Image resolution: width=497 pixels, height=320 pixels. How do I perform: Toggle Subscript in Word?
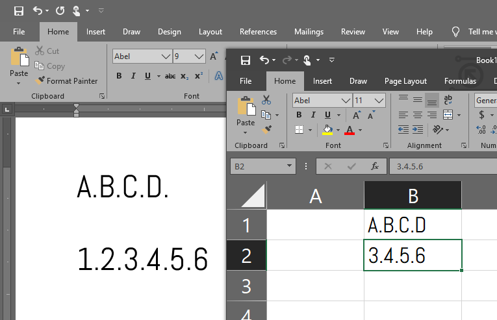(x=185, y=77)
